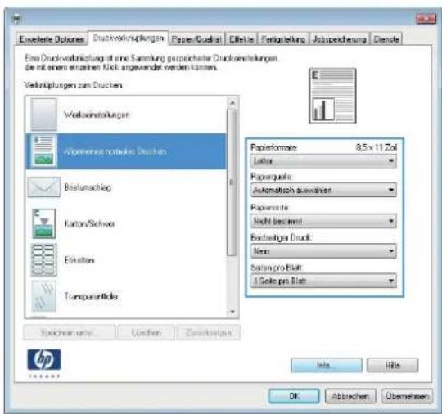Image resolution: width=442 pixels, height=414 pixels.
Task: Click the Allgemeines normales Drucken icon
Action: (43, 151)
